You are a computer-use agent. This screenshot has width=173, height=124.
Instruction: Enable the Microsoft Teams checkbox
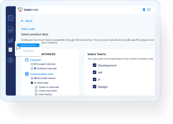[x=32, y=78]
